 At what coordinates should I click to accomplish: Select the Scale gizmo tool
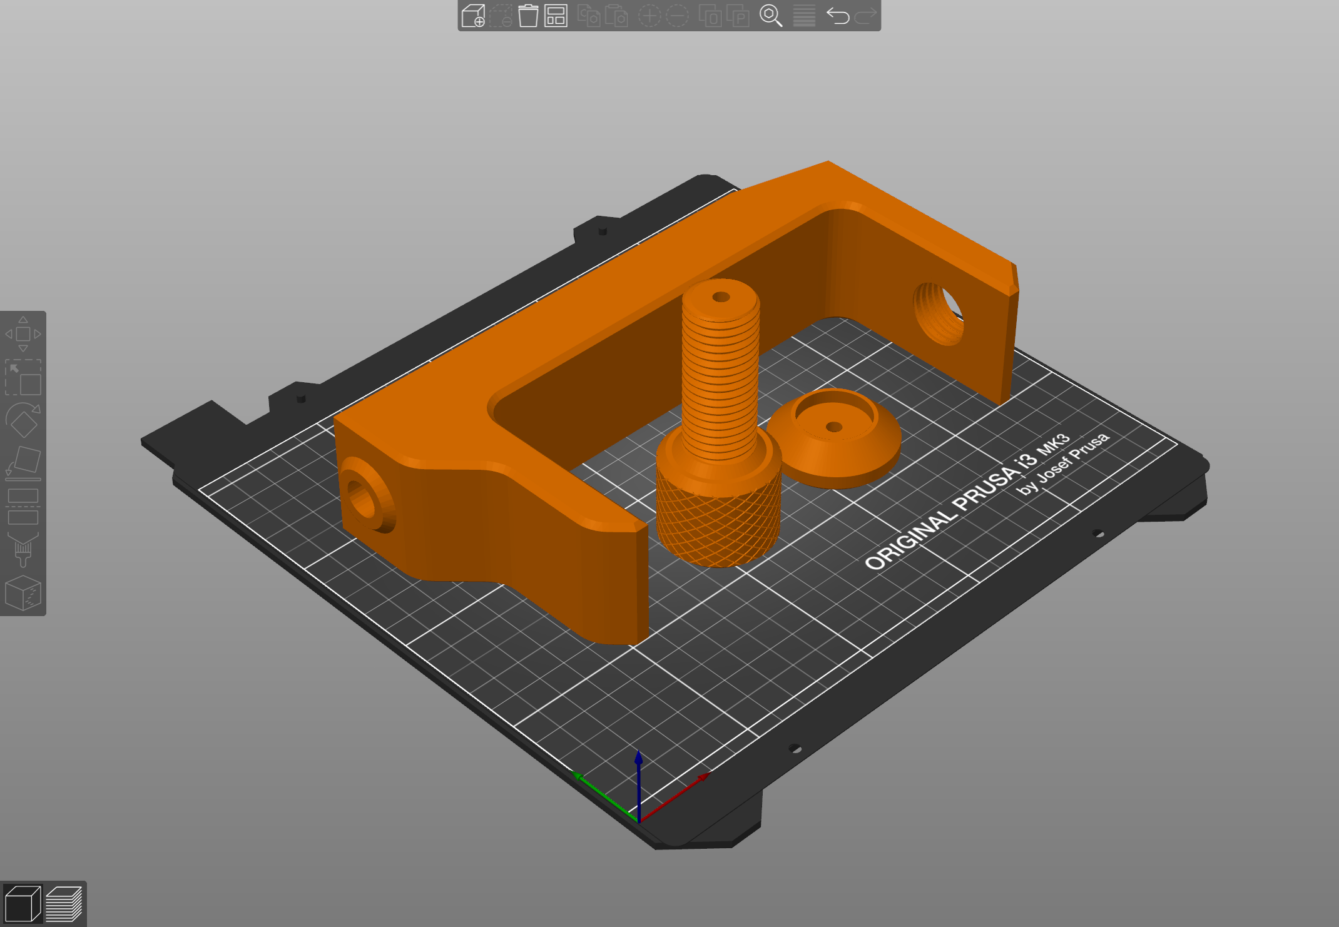pos(23,377)
